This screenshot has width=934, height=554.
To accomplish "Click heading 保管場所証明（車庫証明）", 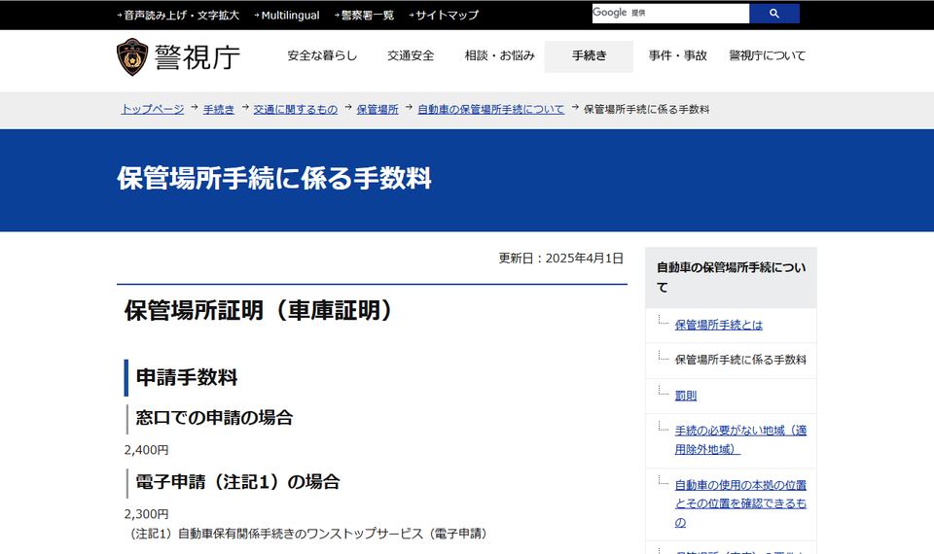I will coord(258,310).
